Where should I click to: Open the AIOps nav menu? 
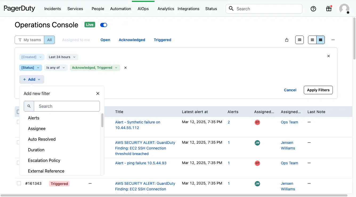143,9
